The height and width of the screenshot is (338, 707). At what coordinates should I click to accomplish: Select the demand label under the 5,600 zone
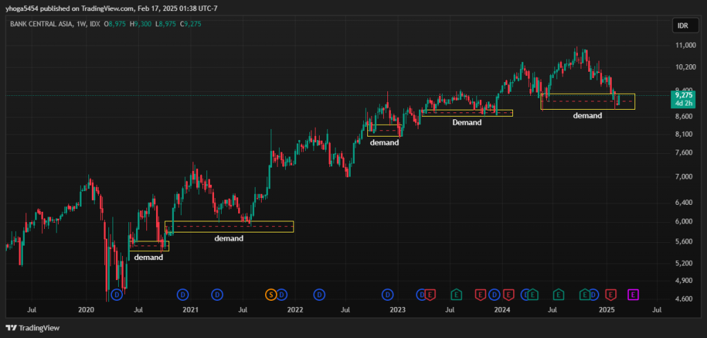[x=148, y=257]
